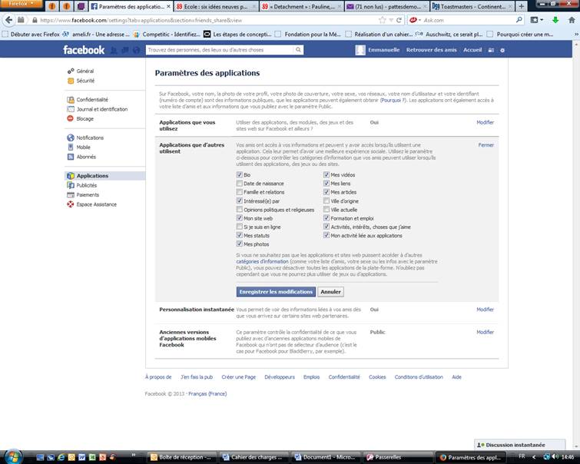Check the Ville d'origine checkbox
Screen dimensions: 580x464
[326, 201]
